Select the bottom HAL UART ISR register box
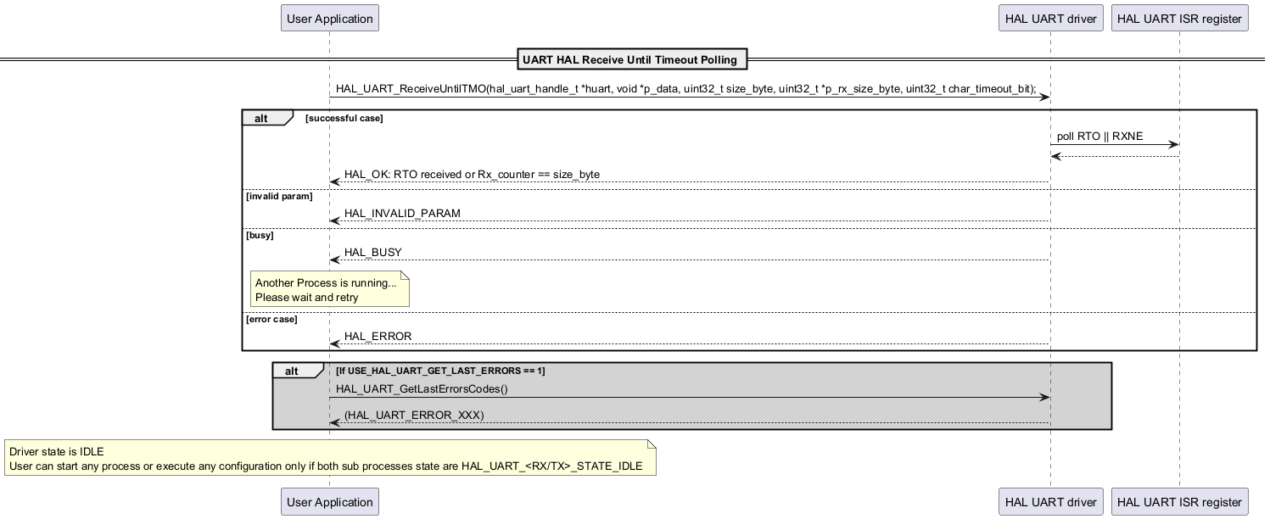The width and height of the screenshot is (1270, 519). pyautogui.click(x=1179, y=501)
